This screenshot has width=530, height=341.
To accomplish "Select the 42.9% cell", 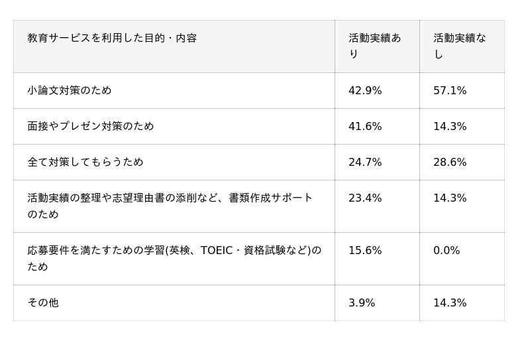I will [x=365, y=91].
